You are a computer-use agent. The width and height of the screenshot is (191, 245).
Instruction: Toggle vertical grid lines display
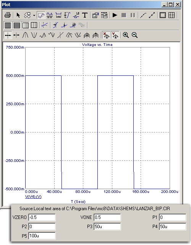pyautogui.click(x=8, y=25)
